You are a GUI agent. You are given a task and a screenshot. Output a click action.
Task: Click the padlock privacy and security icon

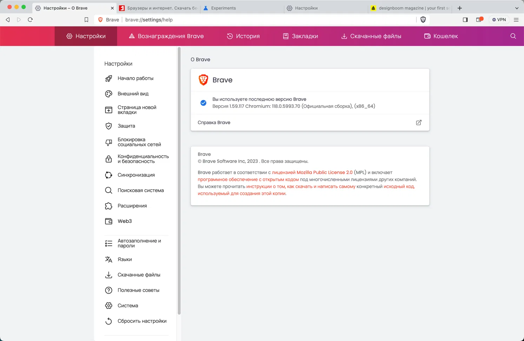pos(109,159)
